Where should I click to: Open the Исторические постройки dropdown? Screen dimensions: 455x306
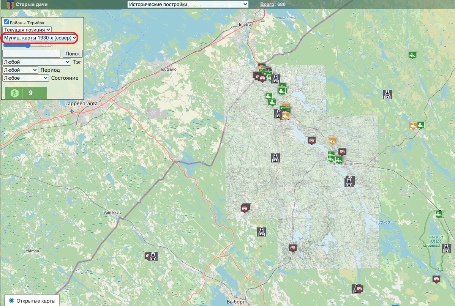[188, 5]
